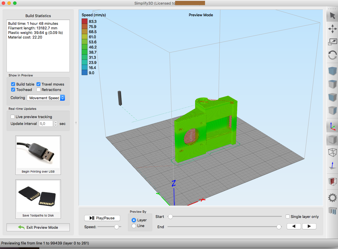The image size is (338, 249).
Task: Activate the rotate tool icon
Action: coord(332,55)
